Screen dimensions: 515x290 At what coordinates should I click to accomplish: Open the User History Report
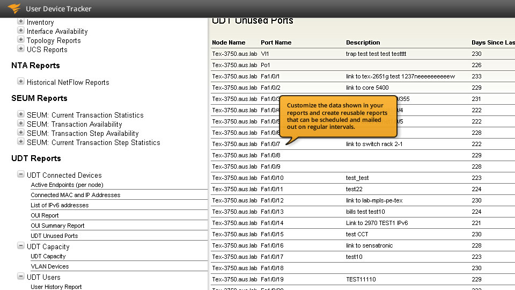click(56, 287)
